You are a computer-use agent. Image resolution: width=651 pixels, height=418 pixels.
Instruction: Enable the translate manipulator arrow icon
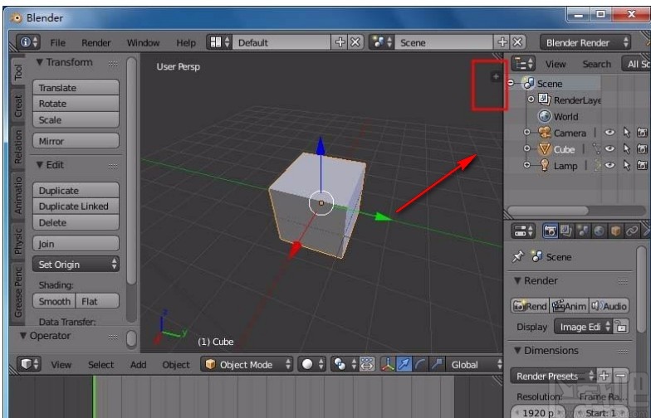(x=404, y=365)
